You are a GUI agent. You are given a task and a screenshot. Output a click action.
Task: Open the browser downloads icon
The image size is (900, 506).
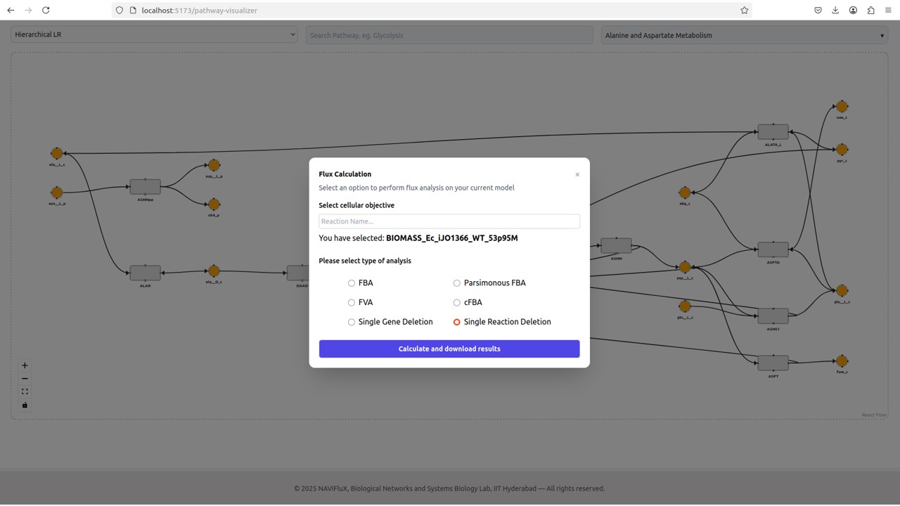click(x=835, y=11)
